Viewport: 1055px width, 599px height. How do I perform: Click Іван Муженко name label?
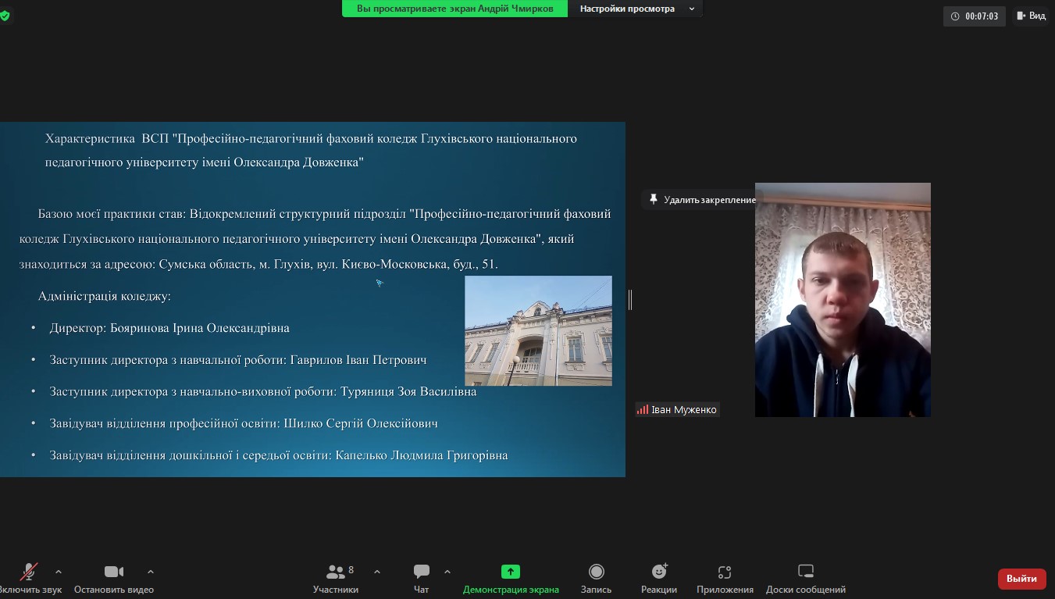(x=683, y=409)
